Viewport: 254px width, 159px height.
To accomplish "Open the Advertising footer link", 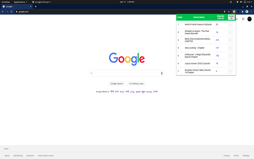I will click(x=18, y=155).
